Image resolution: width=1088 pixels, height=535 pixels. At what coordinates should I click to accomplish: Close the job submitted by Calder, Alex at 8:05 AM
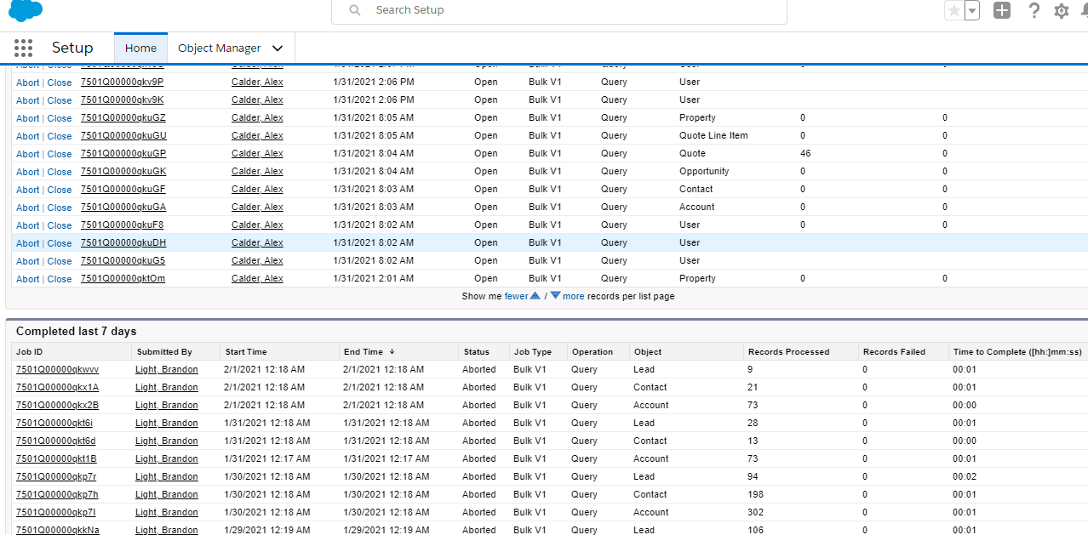pos(59,117)
